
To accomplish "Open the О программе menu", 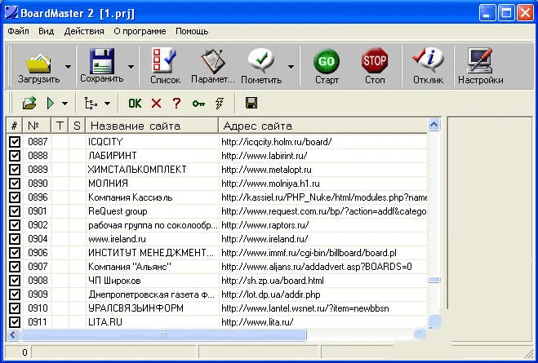I will tap(140, 31).
